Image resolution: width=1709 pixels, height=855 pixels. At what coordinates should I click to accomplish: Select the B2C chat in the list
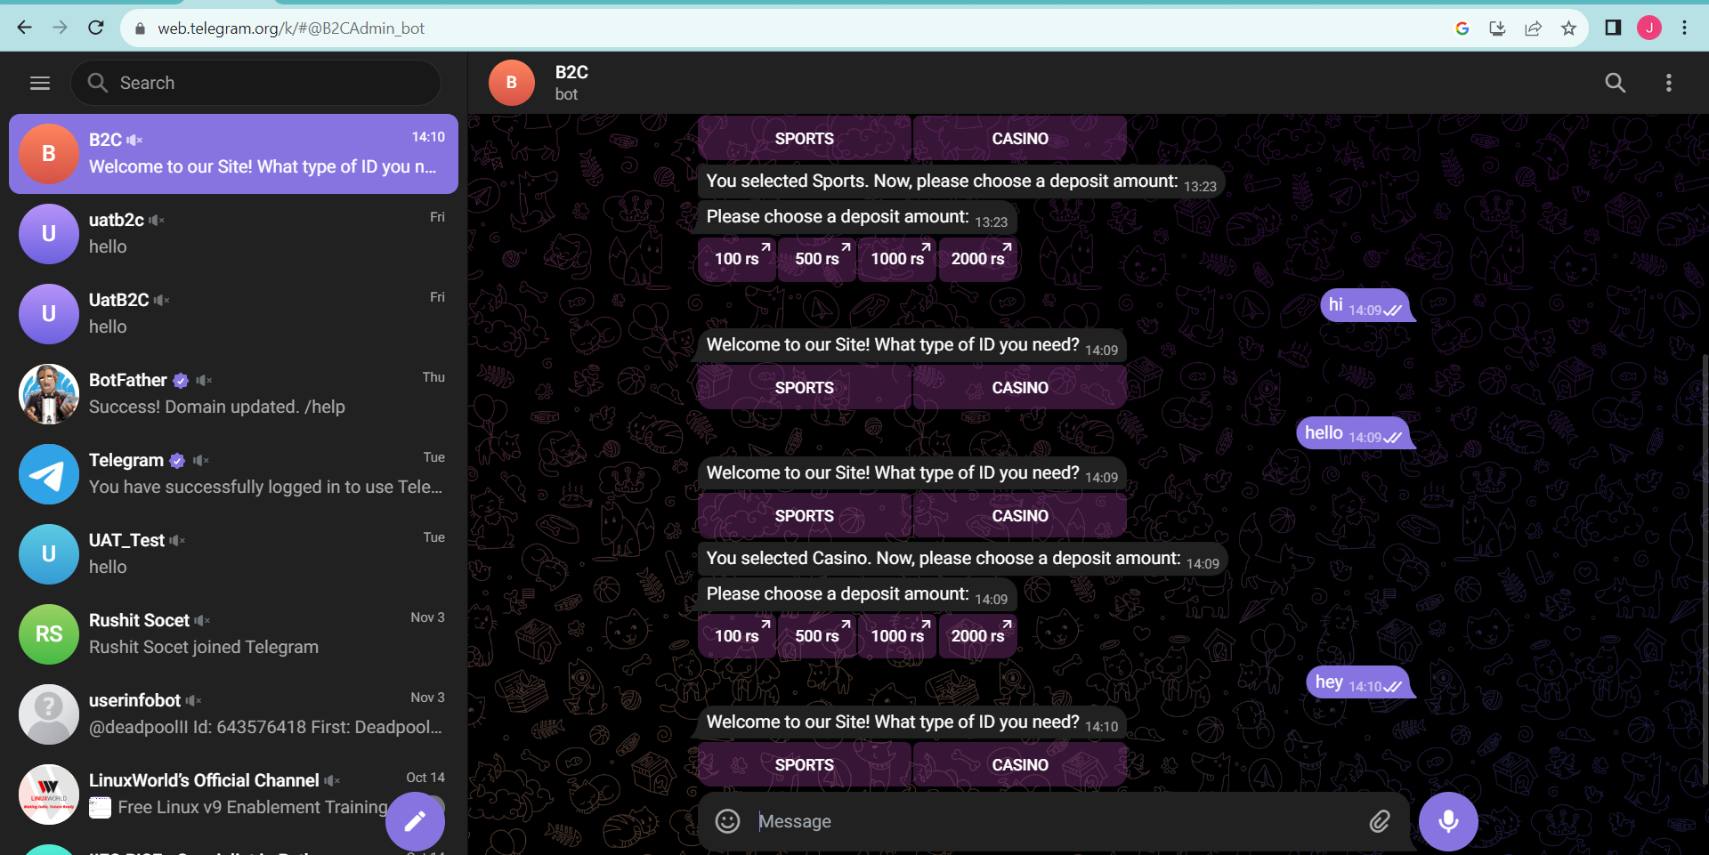233,154
